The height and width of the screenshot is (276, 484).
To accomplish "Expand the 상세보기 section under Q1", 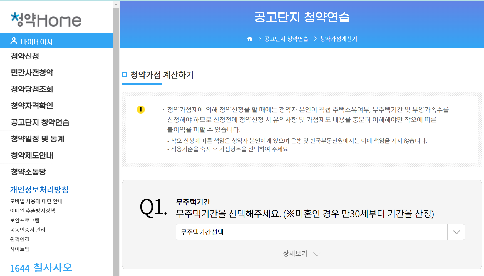I will point(295,253).
